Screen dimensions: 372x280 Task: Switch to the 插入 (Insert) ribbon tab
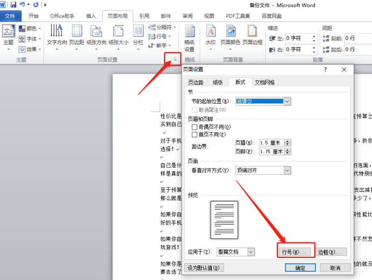(x=91, y=16)
